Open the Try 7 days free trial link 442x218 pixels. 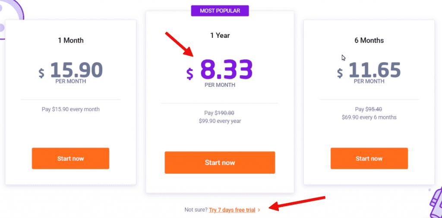[x=232, y=210]
